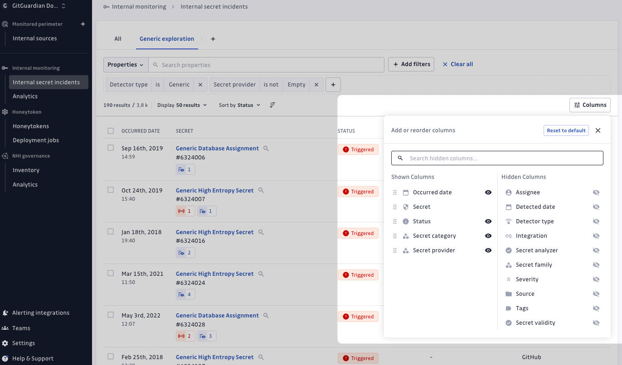This screenshot has height=365, width=622.
Task: Change the 'is not' operator on Secret provider filter
Action: point(271,85)
